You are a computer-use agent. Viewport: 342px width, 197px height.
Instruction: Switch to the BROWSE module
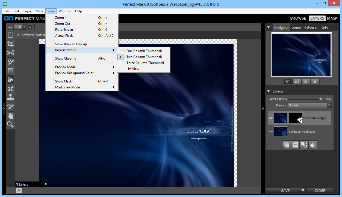click(x=298, y=18)
